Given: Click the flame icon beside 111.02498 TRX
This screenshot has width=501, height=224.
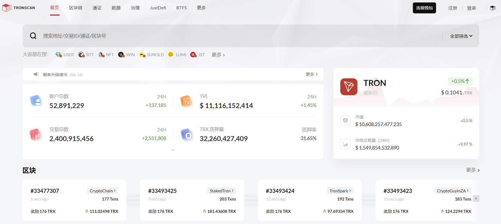Looking at the screenshot, I should (87, 211).
